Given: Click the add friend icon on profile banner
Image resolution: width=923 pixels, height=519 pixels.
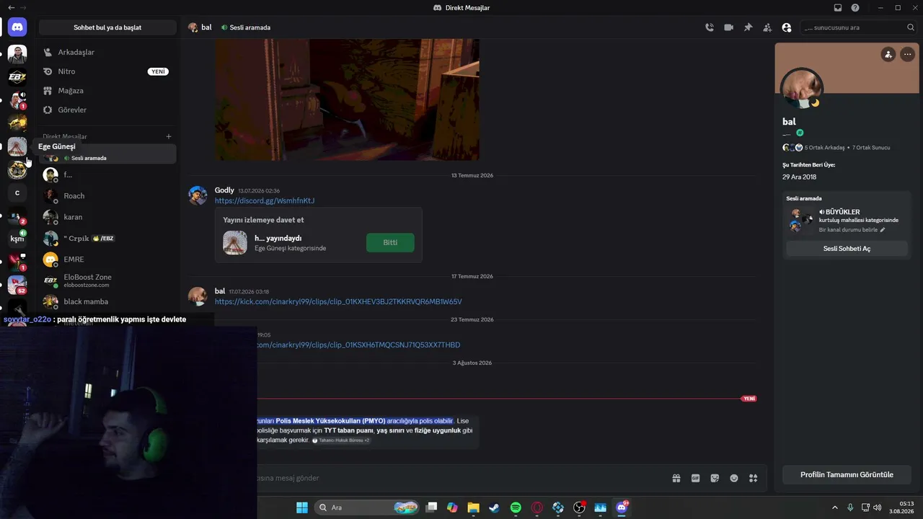Looking at the screenshot, I should tap(888, 54).
